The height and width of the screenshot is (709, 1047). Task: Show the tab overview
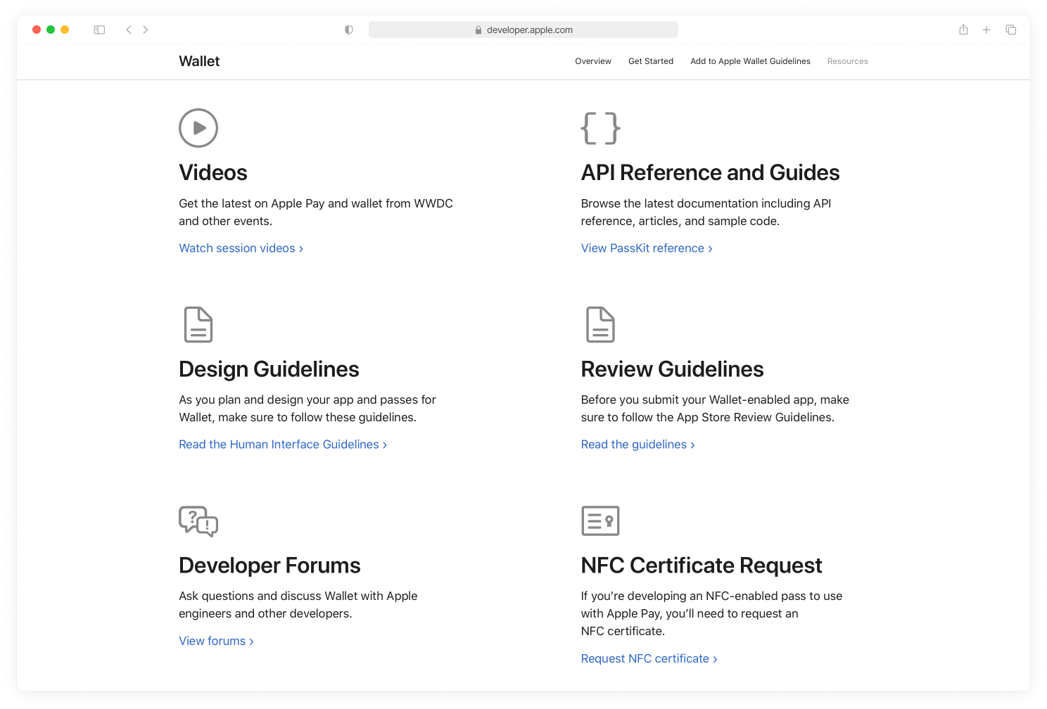tap(1011, 30)
